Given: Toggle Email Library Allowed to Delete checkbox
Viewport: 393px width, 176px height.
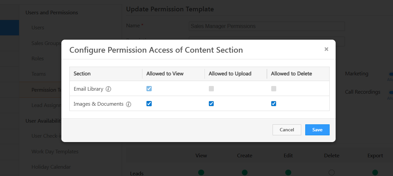Looking at the screenshot, I should (274, 89).
